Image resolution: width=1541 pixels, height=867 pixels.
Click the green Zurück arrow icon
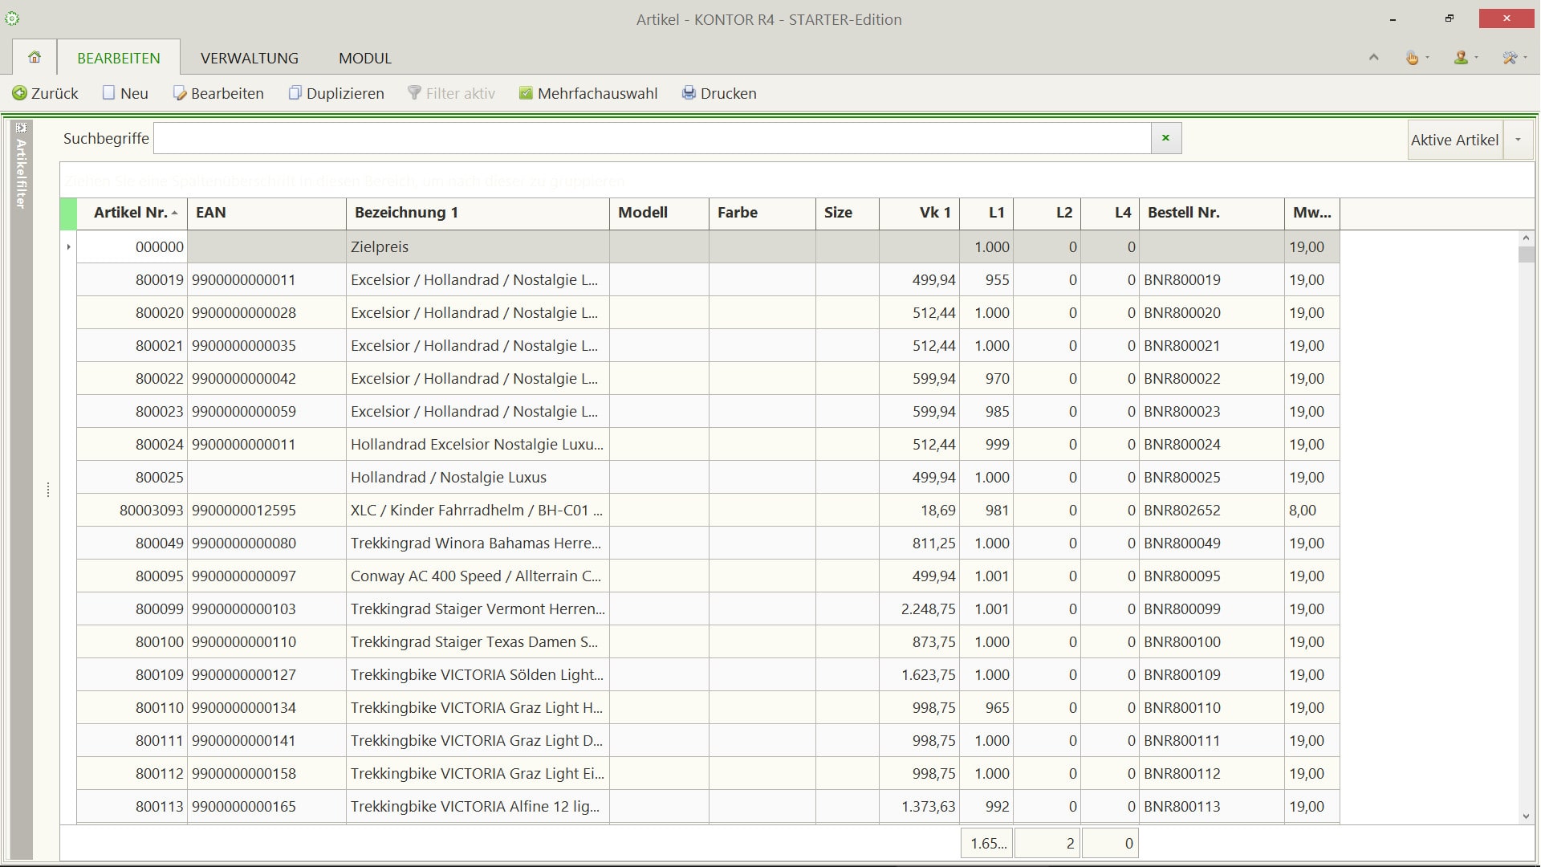pyautogui.click(x=19, y=93)
